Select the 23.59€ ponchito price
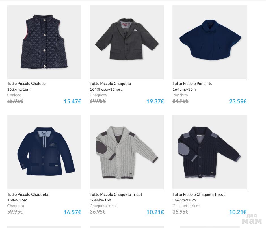 pyautogui.click(x=237, y=101)
